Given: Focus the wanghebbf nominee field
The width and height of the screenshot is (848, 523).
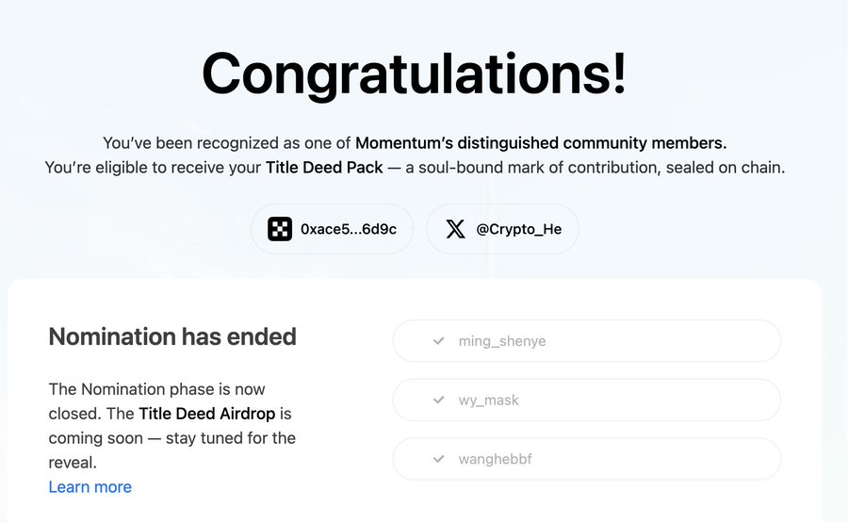Looking at the screenshot, I should 586,459.
